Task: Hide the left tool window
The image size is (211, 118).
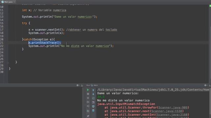Action: pos(82,85)
